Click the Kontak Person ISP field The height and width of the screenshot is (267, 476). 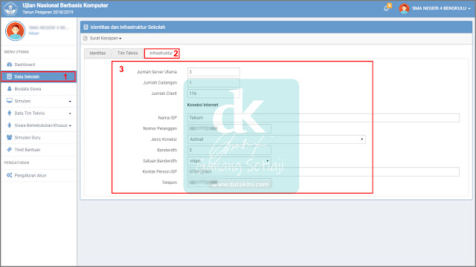[324, 171]
